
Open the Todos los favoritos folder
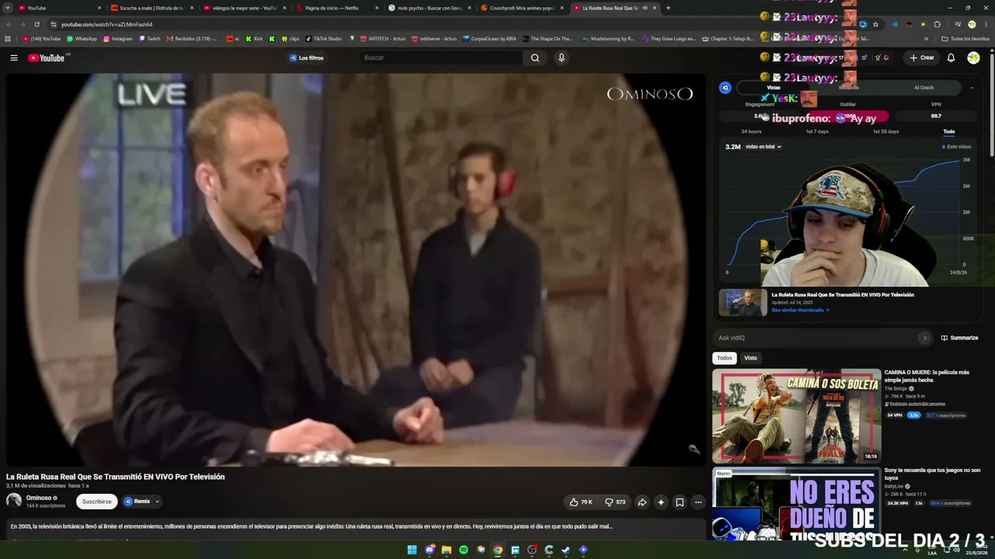coord(965,38)
